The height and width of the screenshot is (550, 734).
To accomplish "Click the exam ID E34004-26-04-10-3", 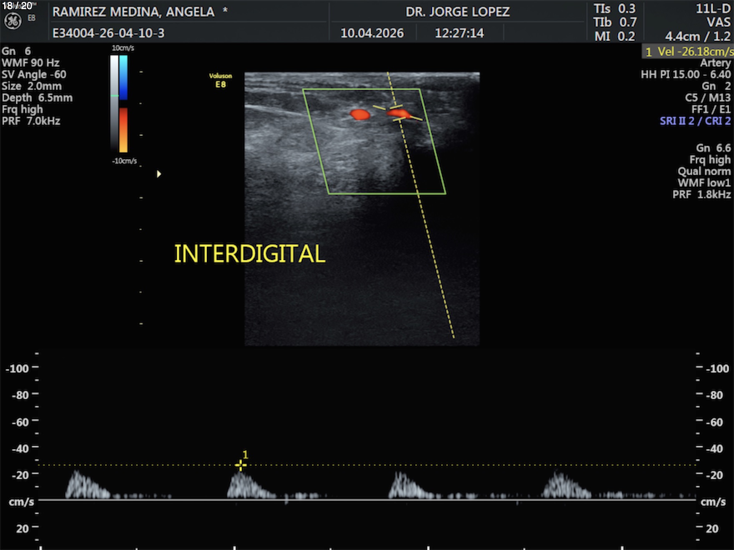I will coord(108,33).
